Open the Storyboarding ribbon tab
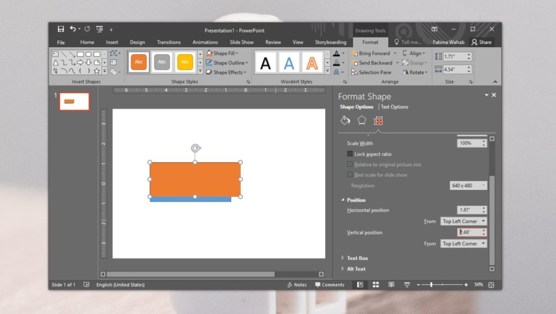This screenshot has width=556, height=314. coord(331,42)
